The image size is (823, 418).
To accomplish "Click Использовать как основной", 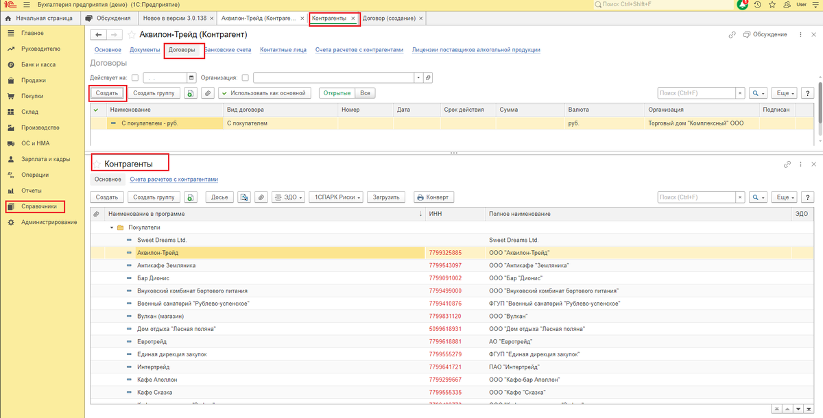I will pyautogui.click(x=265, y=93).
